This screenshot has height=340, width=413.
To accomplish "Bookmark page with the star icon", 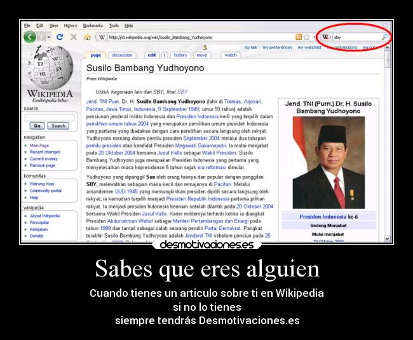I will click(307, 37).
